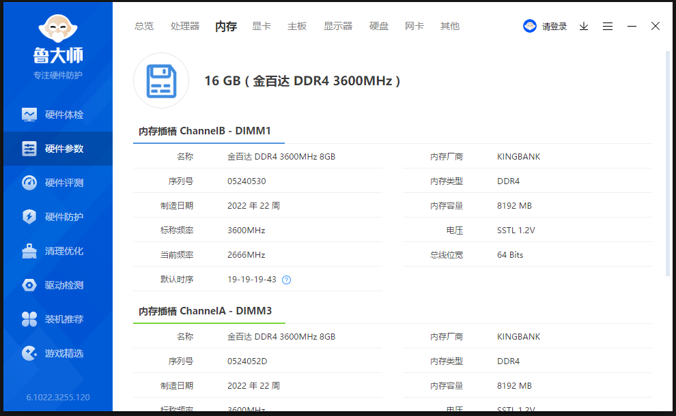Click KINGBANK vendor under ChannelA DIMM3

[519, 337]
